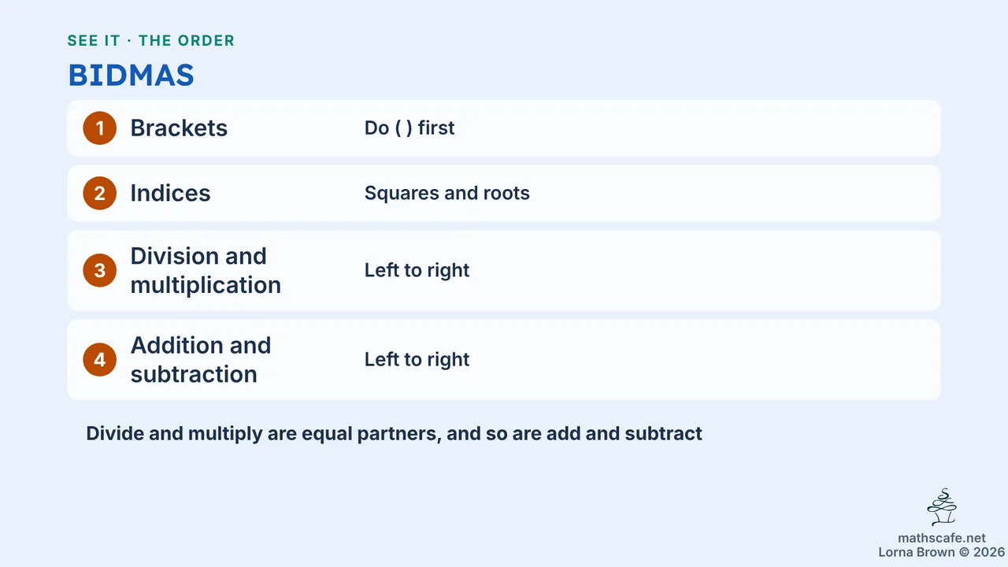The width and height of the screenshot is (1008, 567).
Task: Open the mathscafe.net link
Action: pos(942,539)
